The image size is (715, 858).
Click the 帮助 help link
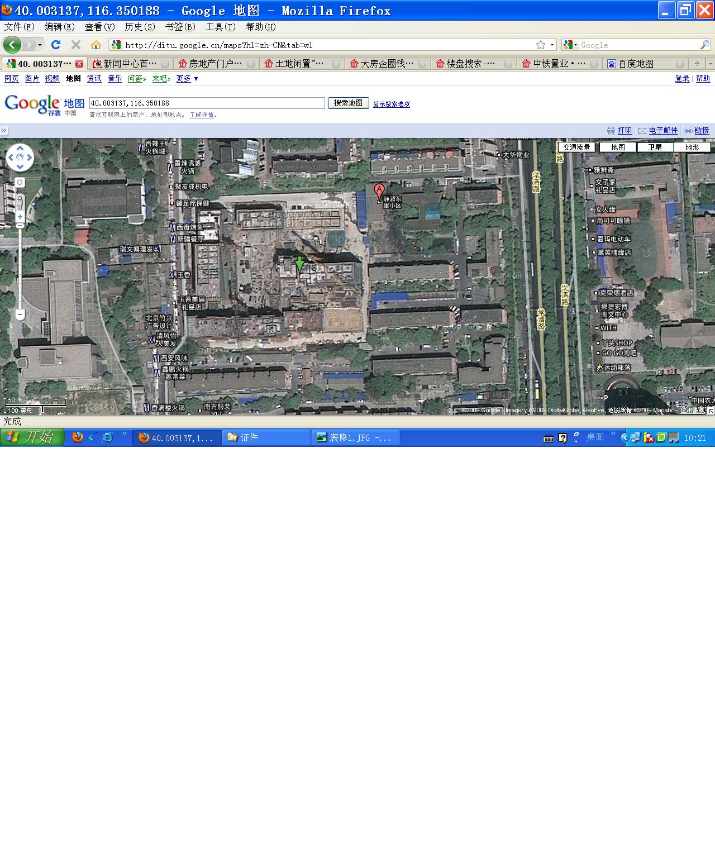tap(703, 79)
